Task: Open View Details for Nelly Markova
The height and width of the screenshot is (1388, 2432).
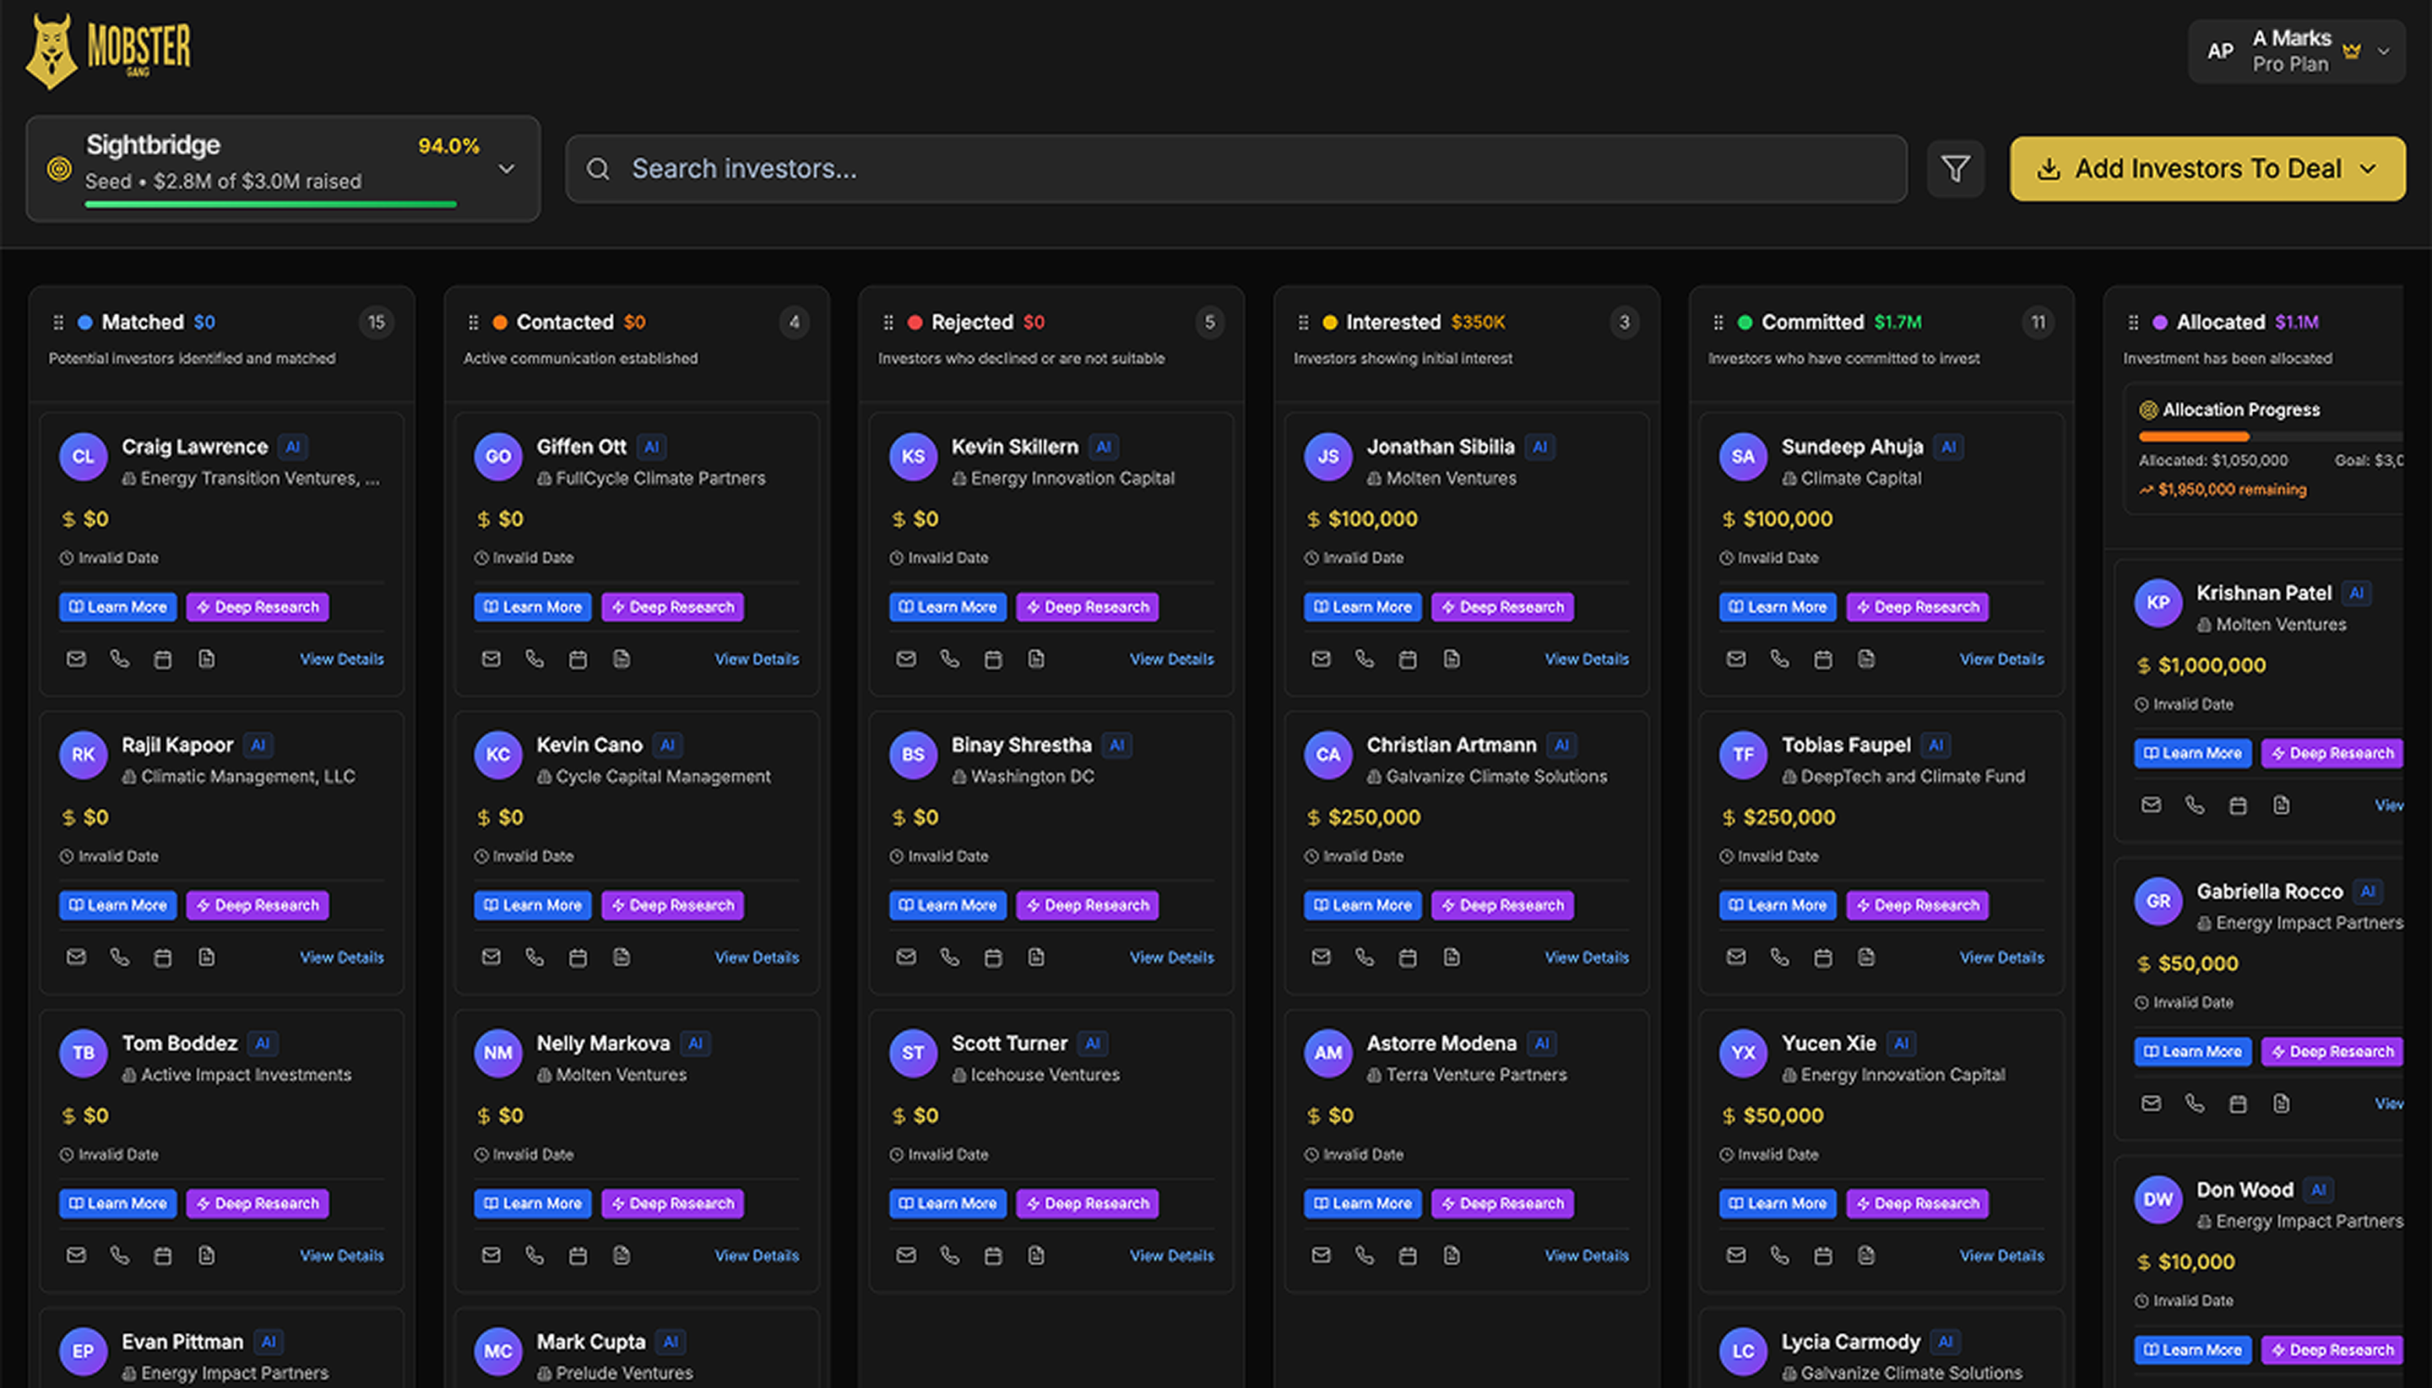Action: pyautogui.click(x=757, y=1255)
